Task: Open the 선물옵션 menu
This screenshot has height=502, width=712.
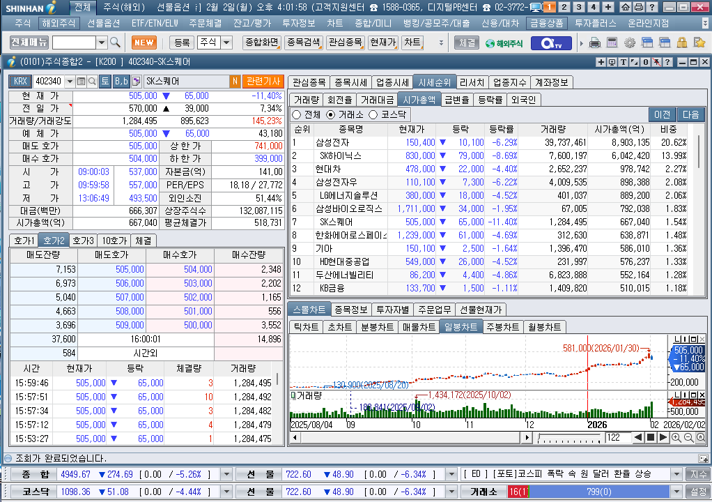Action: (x=104, y=23)
